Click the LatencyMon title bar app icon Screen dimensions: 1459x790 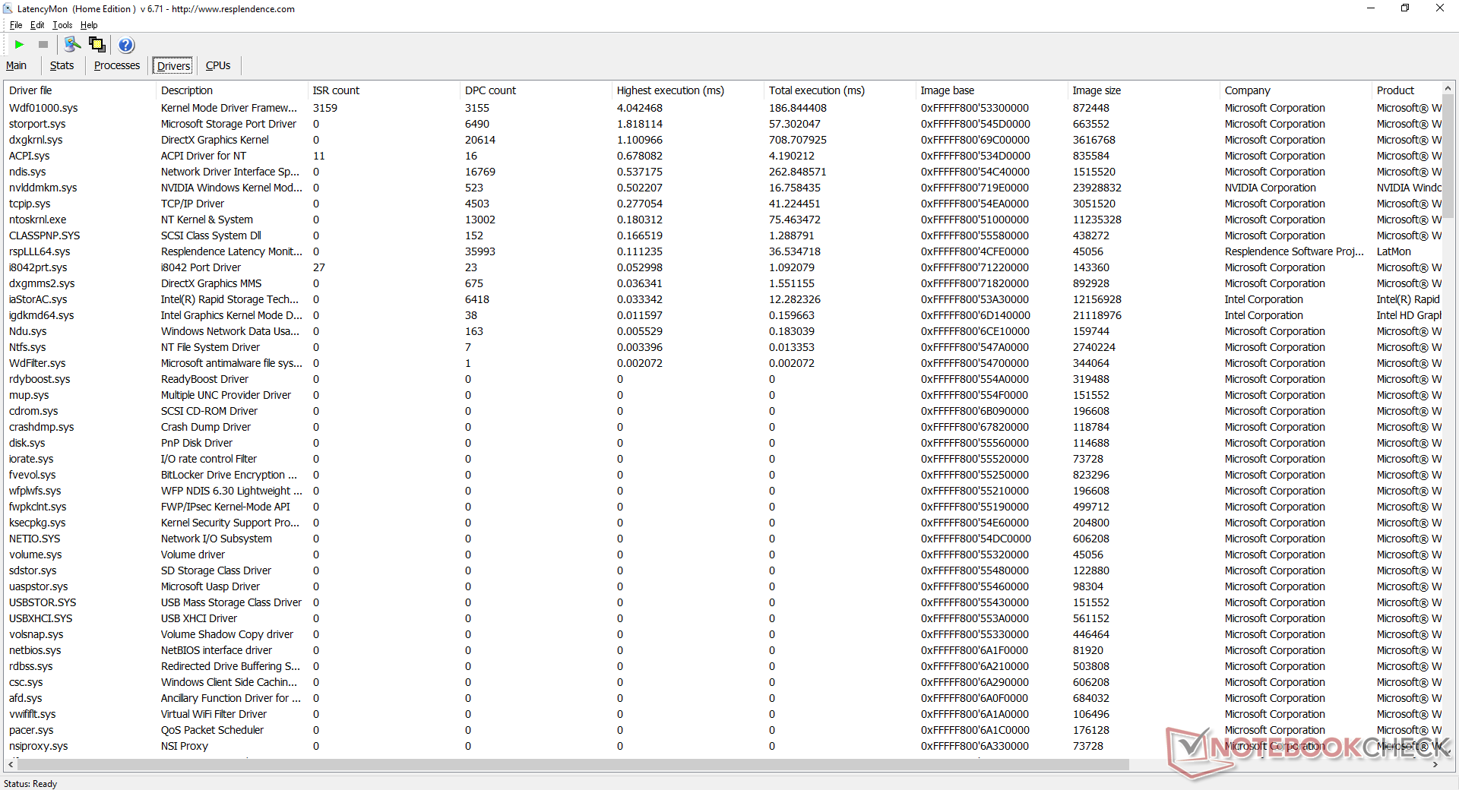click(8, 9)
